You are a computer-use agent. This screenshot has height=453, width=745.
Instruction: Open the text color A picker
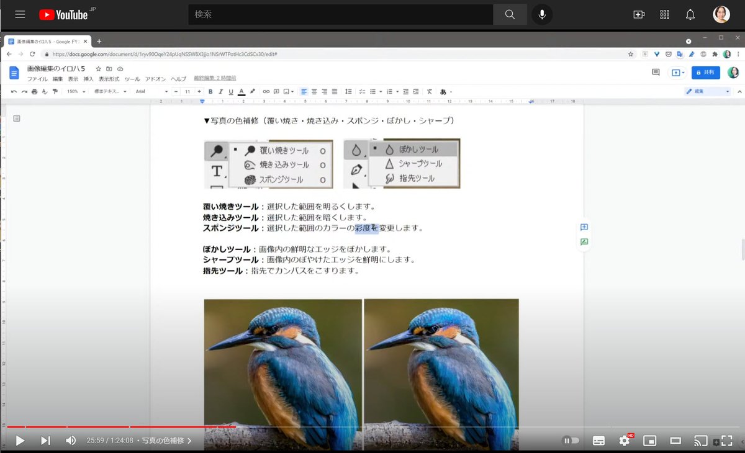242,91
